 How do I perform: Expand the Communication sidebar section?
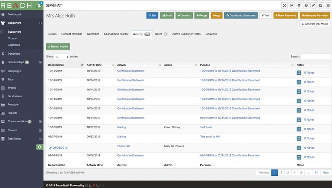[x=40, y=121]
